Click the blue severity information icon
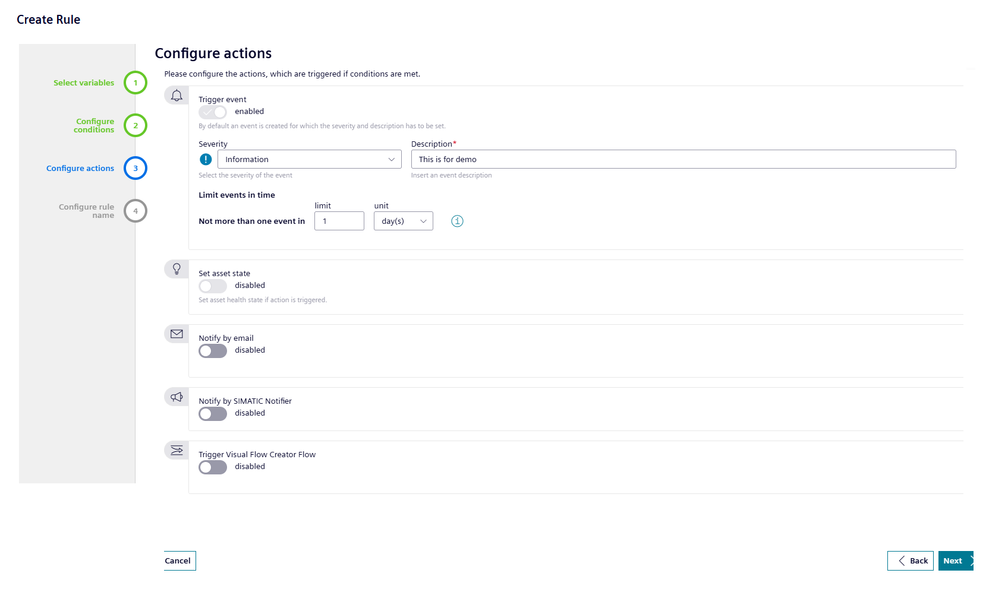Screen dimensions: 1008x589 (x=206, y=159)
